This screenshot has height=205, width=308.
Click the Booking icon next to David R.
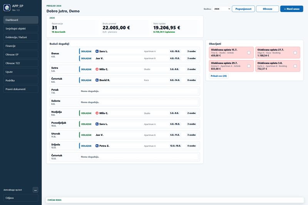pyautogui.click(x=97, y=80)
